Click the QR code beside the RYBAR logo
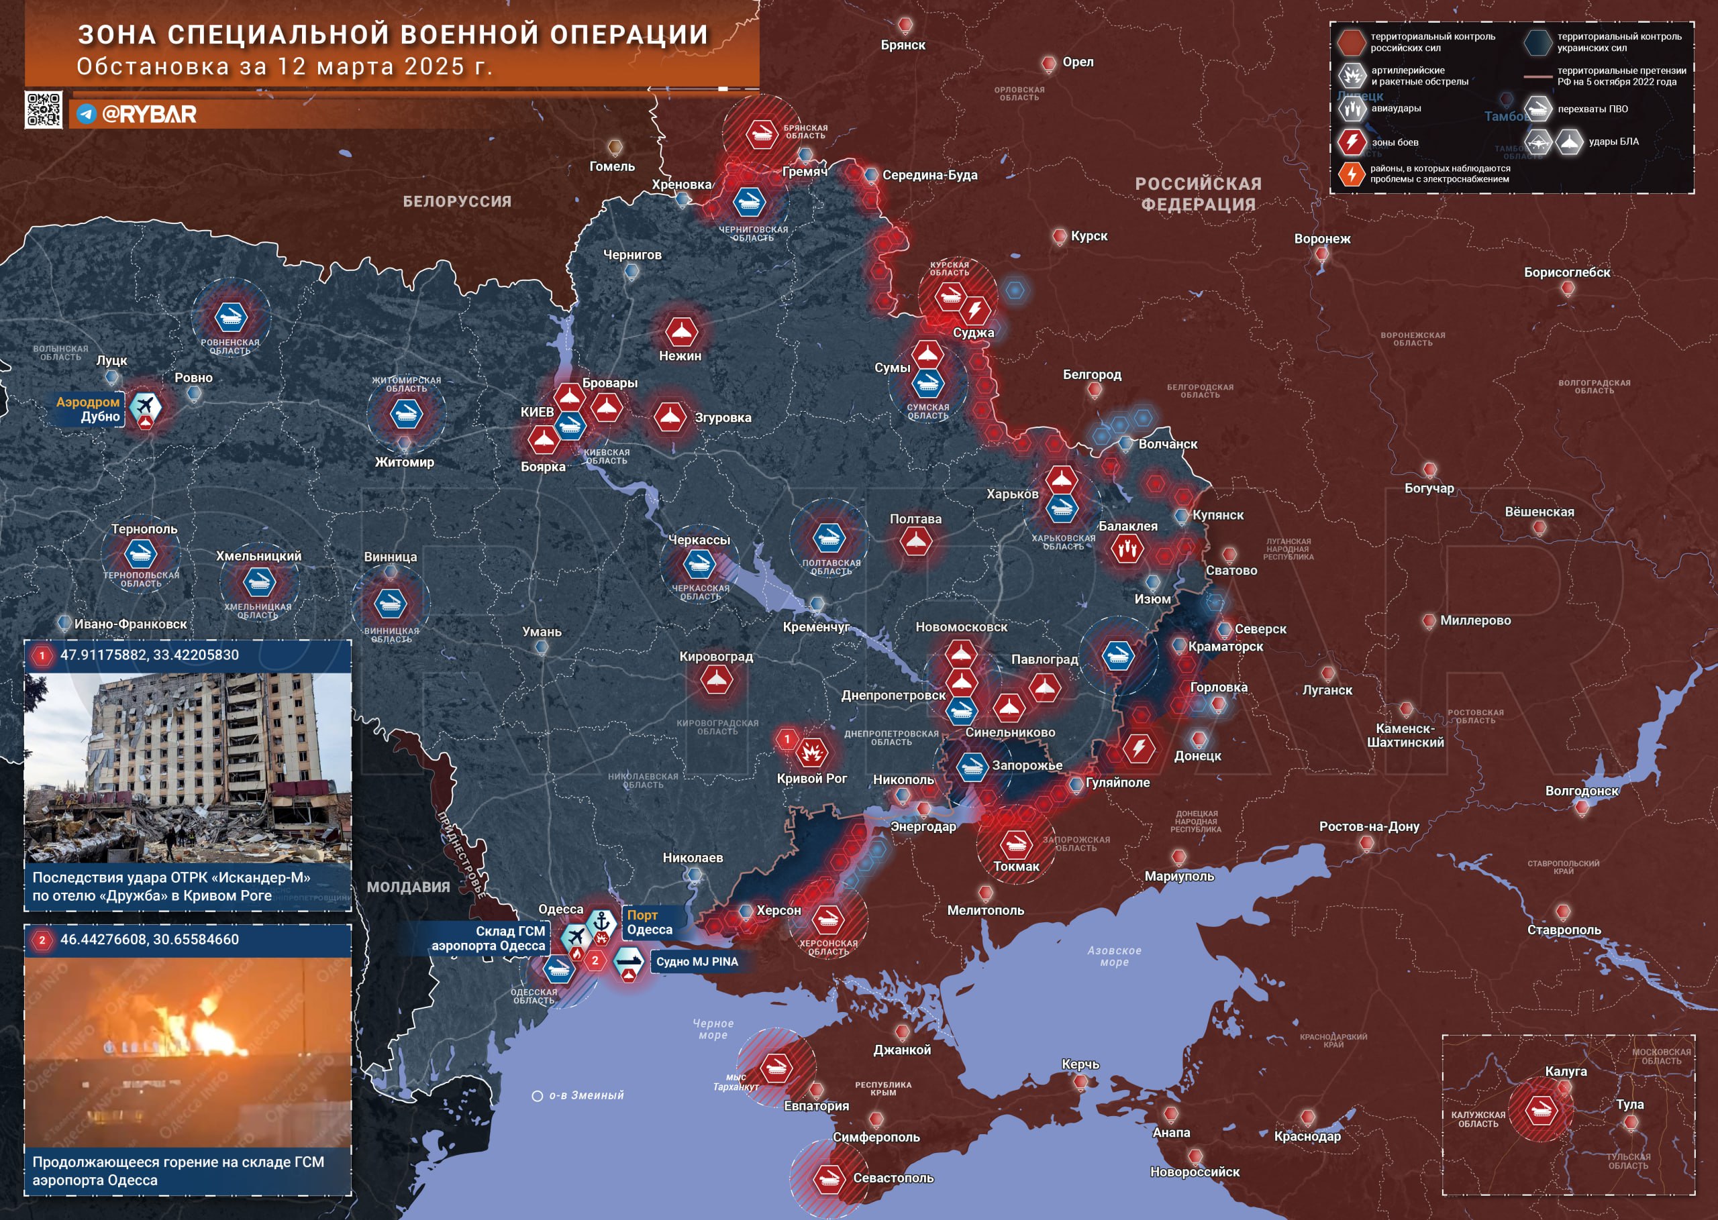This screenshot has height=1220, width=1718. click(43, 110)
